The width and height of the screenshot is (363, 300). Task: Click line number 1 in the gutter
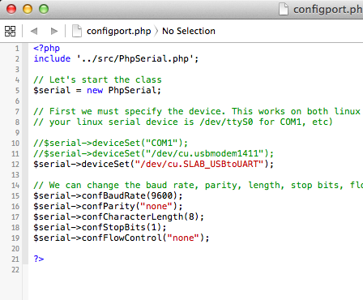point(17,49)
